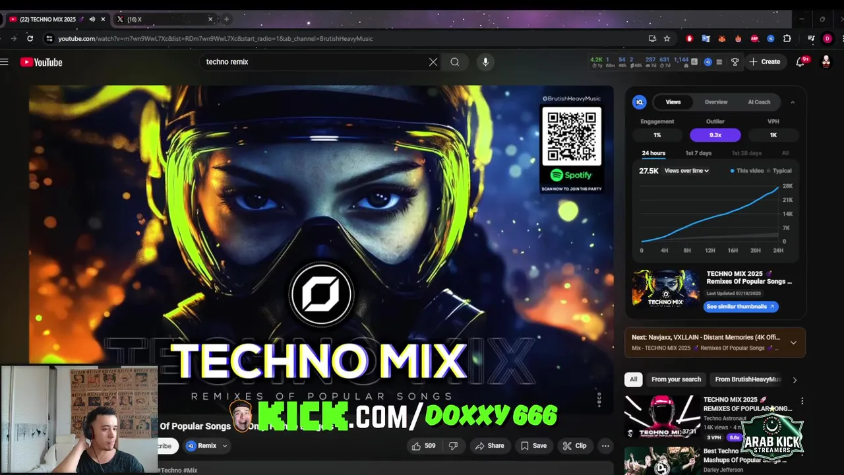Click See similar thumbnails button
This screenshot has height=475, width=844.
pyautogui.click(x=740, y=307)
